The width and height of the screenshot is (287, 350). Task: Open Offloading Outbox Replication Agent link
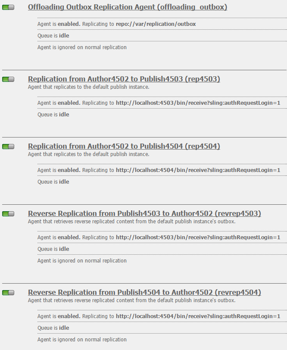[x=128, y=7]
